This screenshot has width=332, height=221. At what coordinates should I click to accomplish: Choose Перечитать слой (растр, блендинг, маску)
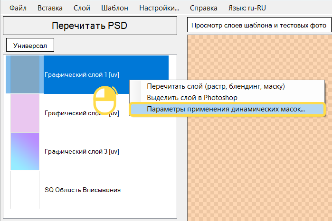click(216, 86)
